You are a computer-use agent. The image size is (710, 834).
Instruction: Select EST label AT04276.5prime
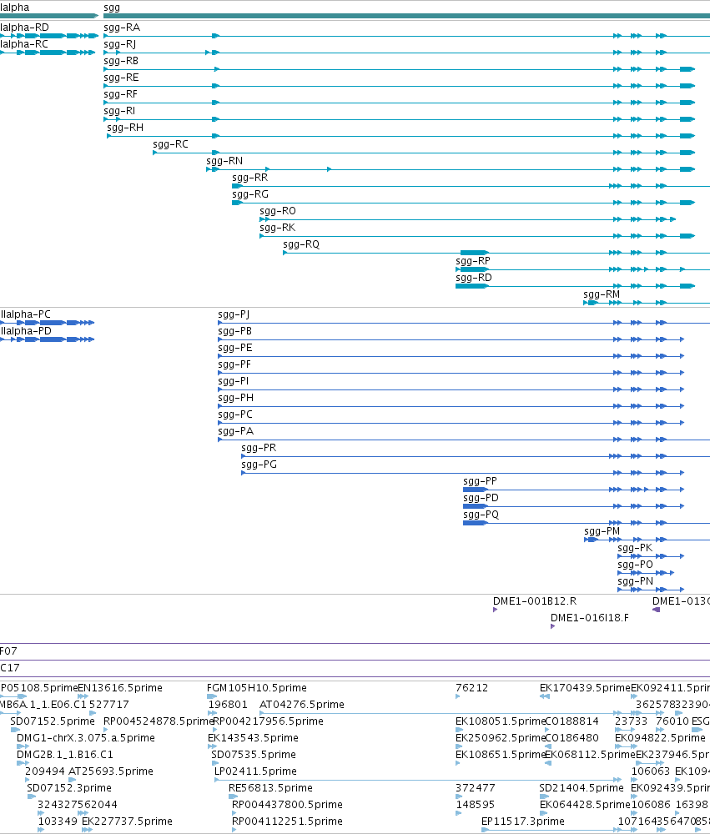coord(302,705)
